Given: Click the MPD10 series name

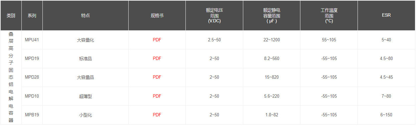Looking at the screenshot, I should pos(32,96).
